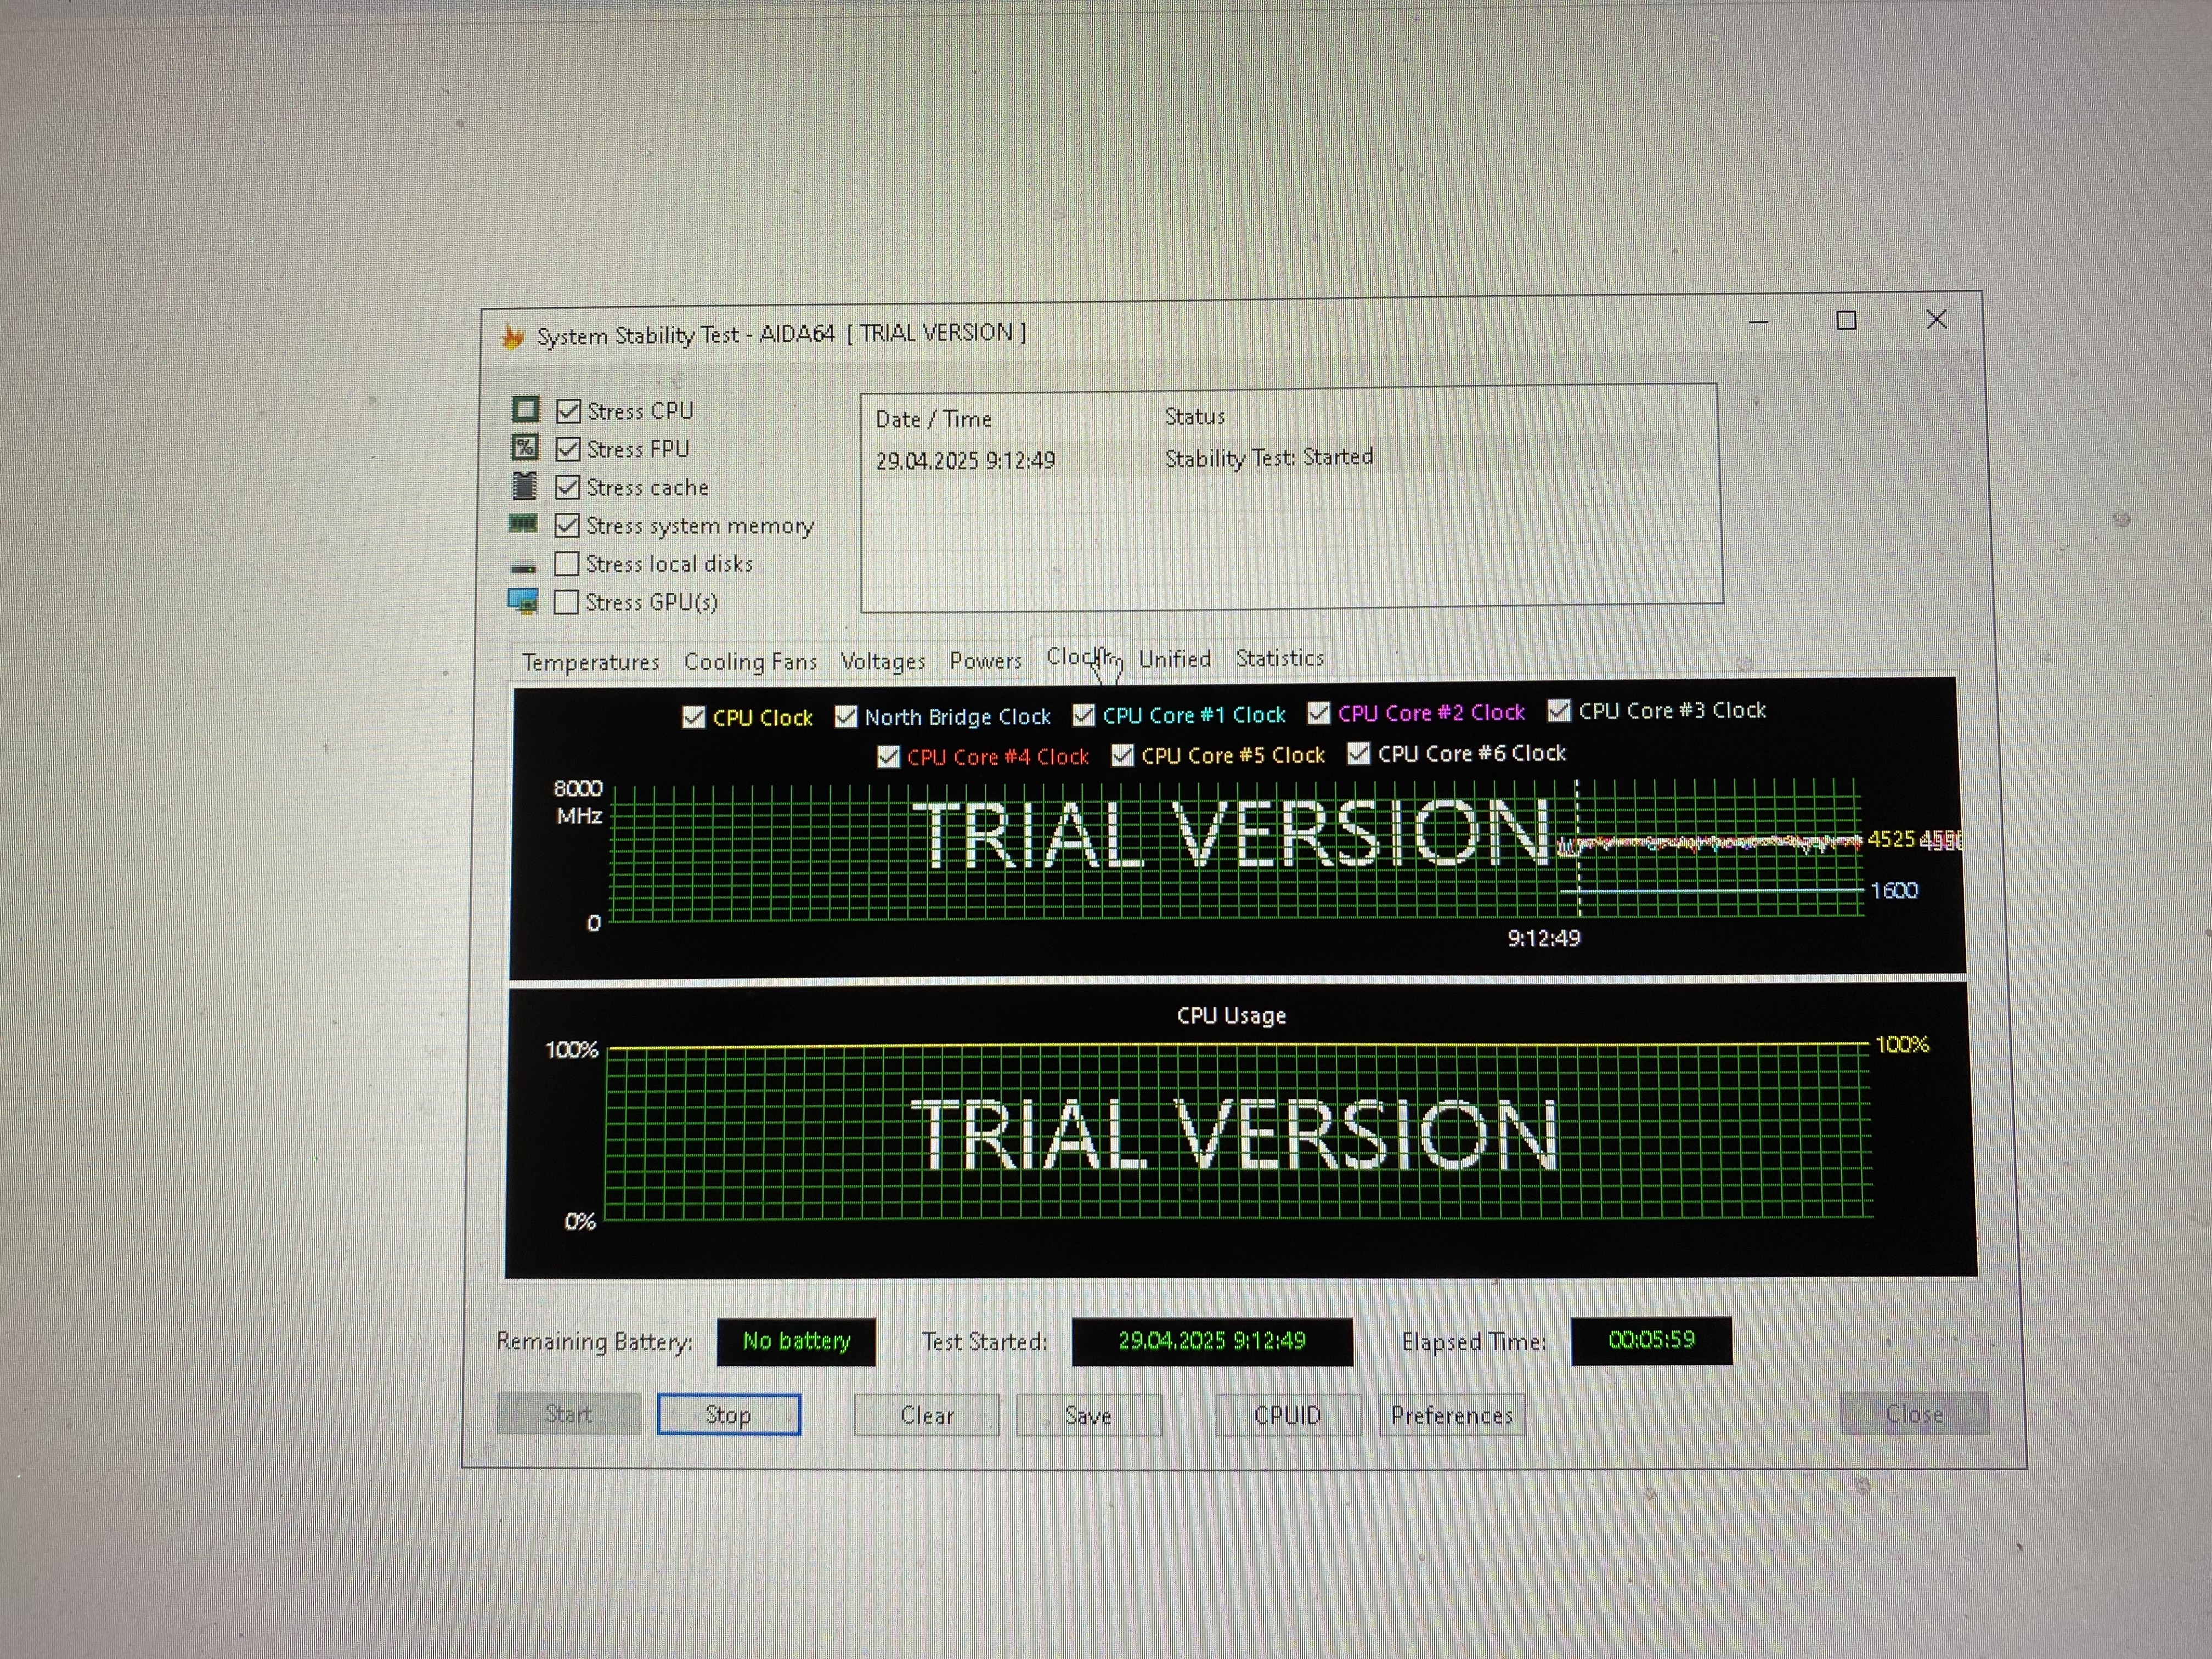Click the Save button
This screenshot has width=2212, height=1659.
click(x=1088, y=1415)
